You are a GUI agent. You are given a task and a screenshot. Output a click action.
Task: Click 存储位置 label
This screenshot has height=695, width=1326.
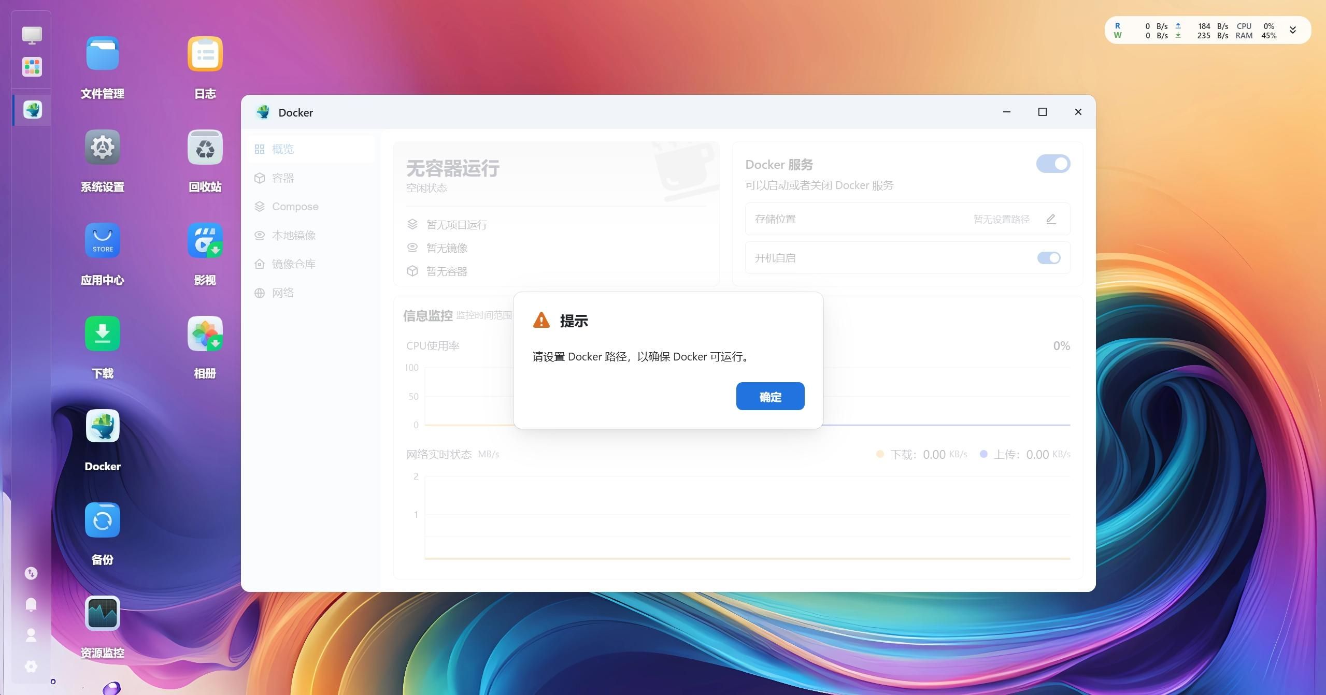pos(775,219)
